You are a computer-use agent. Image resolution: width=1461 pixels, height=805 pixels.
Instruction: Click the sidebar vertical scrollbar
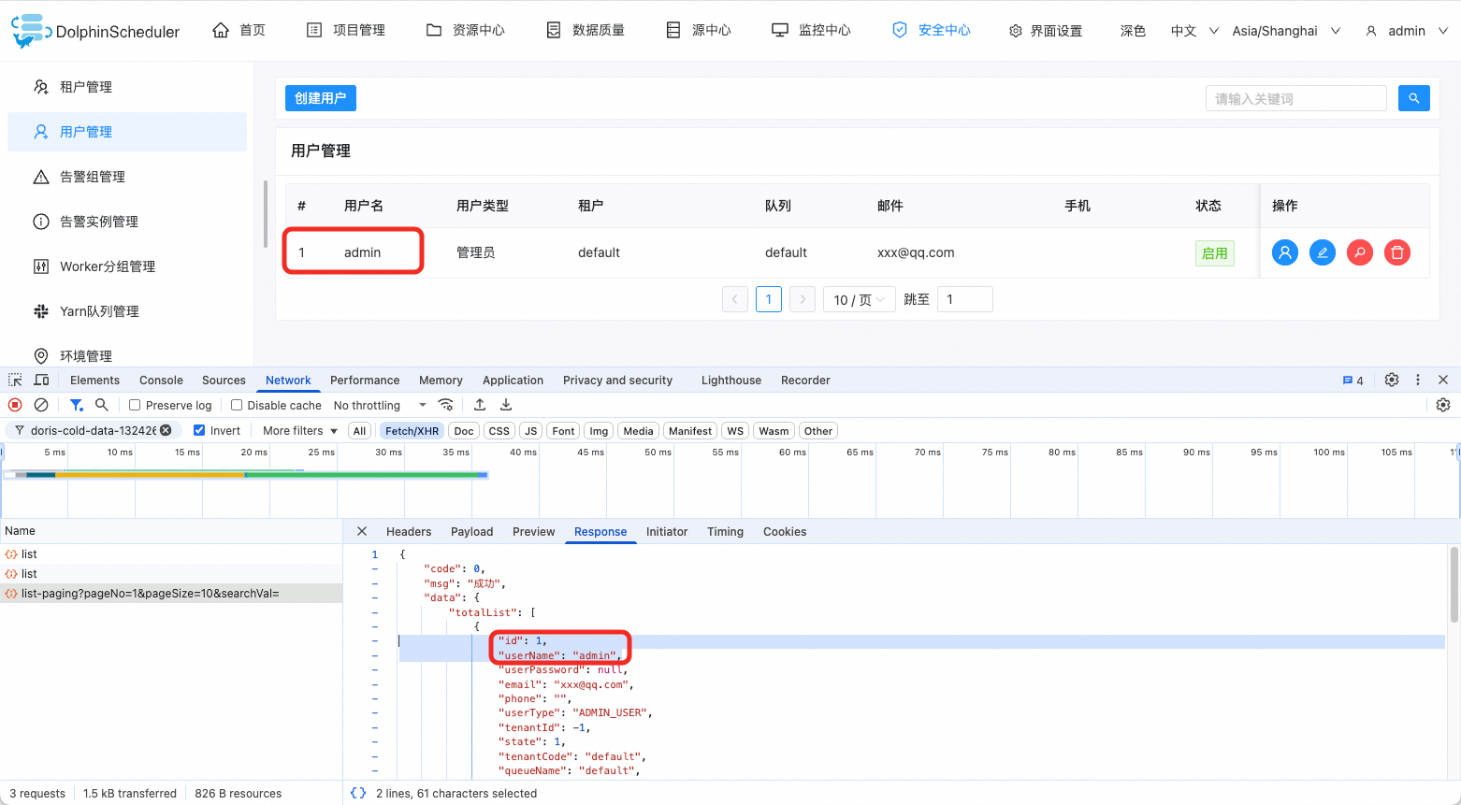266,214
